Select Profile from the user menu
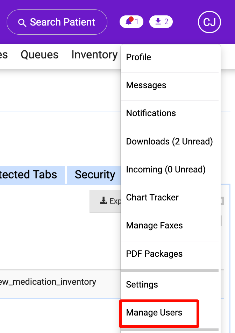The height and width of the screenshot is (333, 235). (x=139, y=57)
